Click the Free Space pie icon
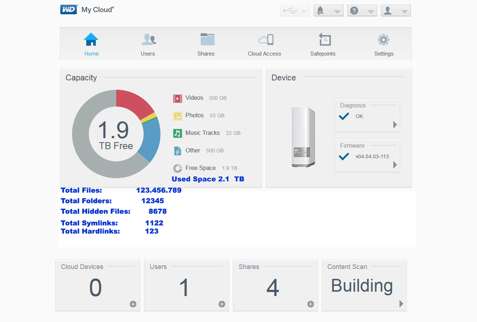 [x=178, y=168]
